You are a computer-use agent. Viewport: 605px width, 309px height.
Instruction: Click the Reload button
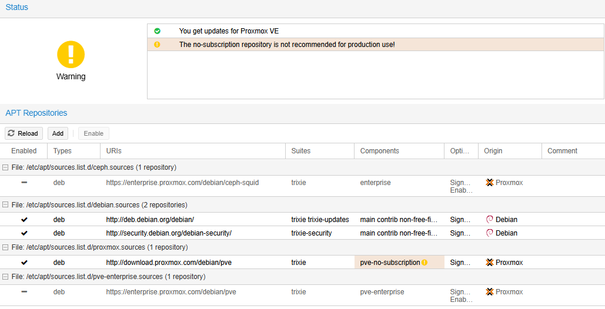(24, 133)
